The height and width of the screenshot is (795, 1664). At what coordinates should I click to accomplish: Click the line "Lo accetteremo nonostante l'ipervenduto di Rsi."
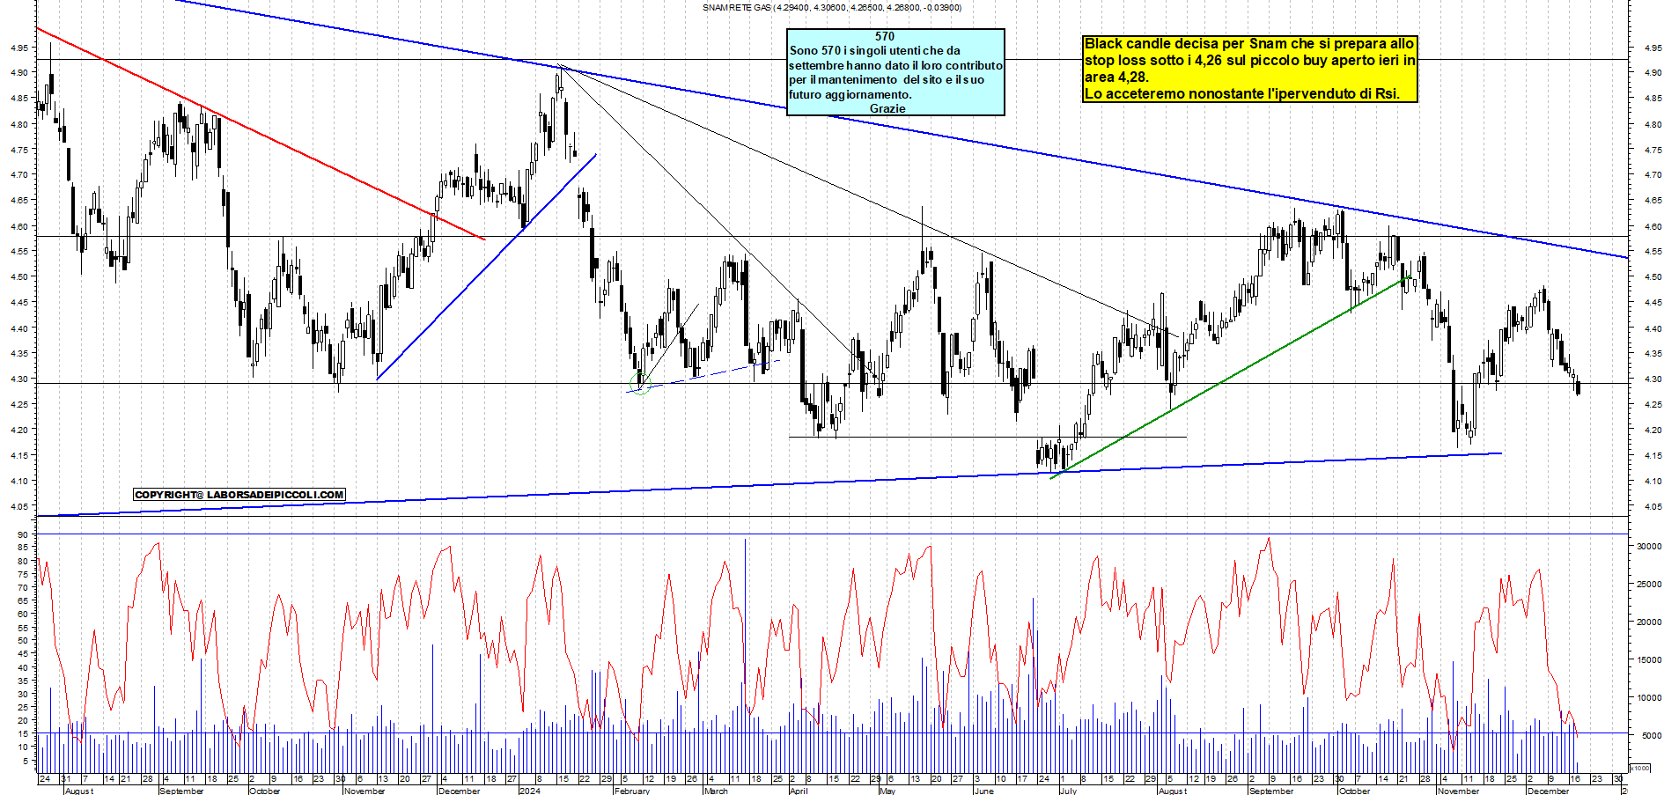click(x=1241, y=93)
